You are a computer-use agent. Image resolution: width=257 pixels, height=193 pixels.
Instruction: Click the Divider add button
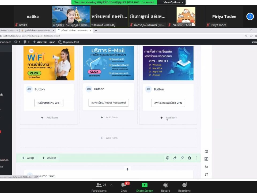49,158
